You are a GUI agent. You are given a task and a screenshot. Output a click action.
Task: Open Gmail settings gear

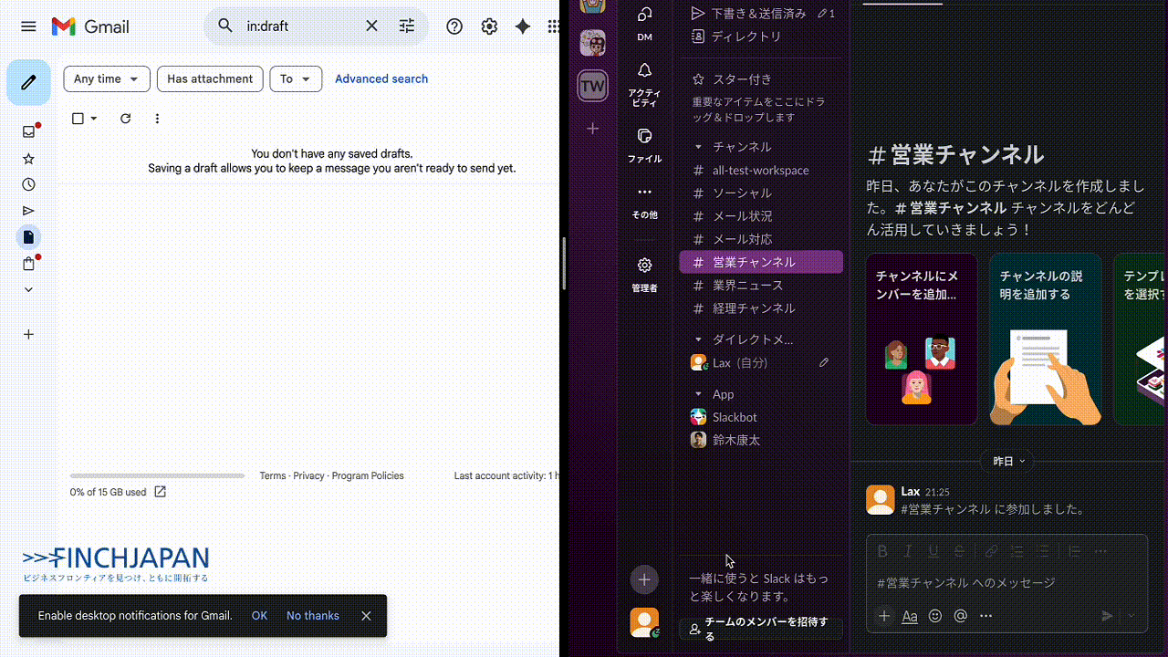(489, 26)
